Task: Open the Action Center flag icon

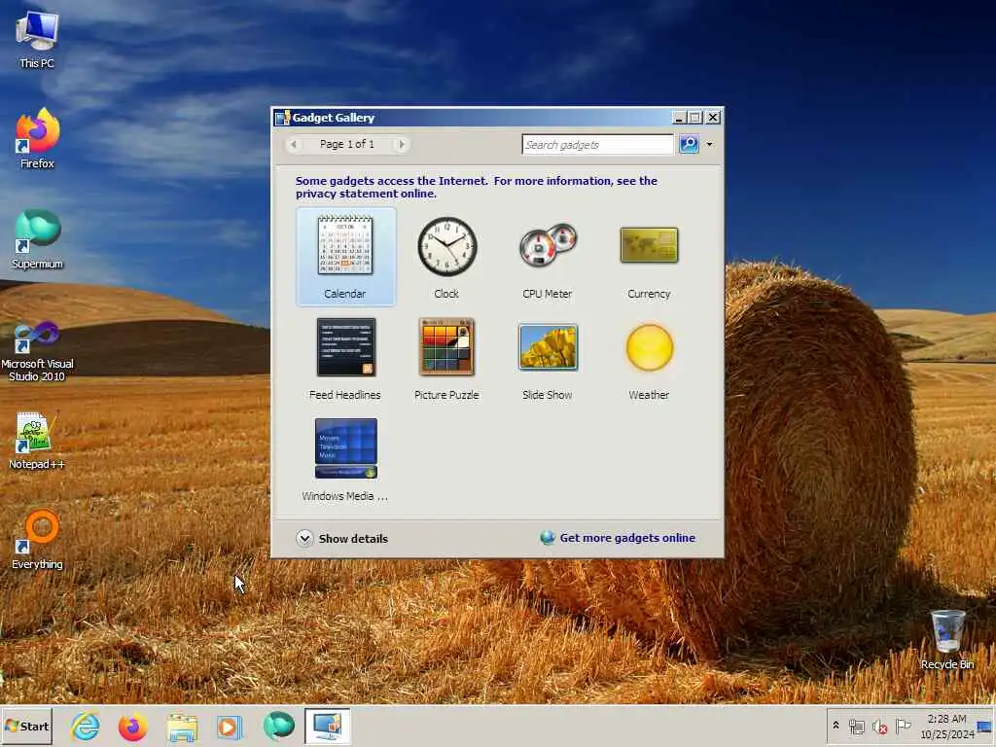Action: point(903,727)
